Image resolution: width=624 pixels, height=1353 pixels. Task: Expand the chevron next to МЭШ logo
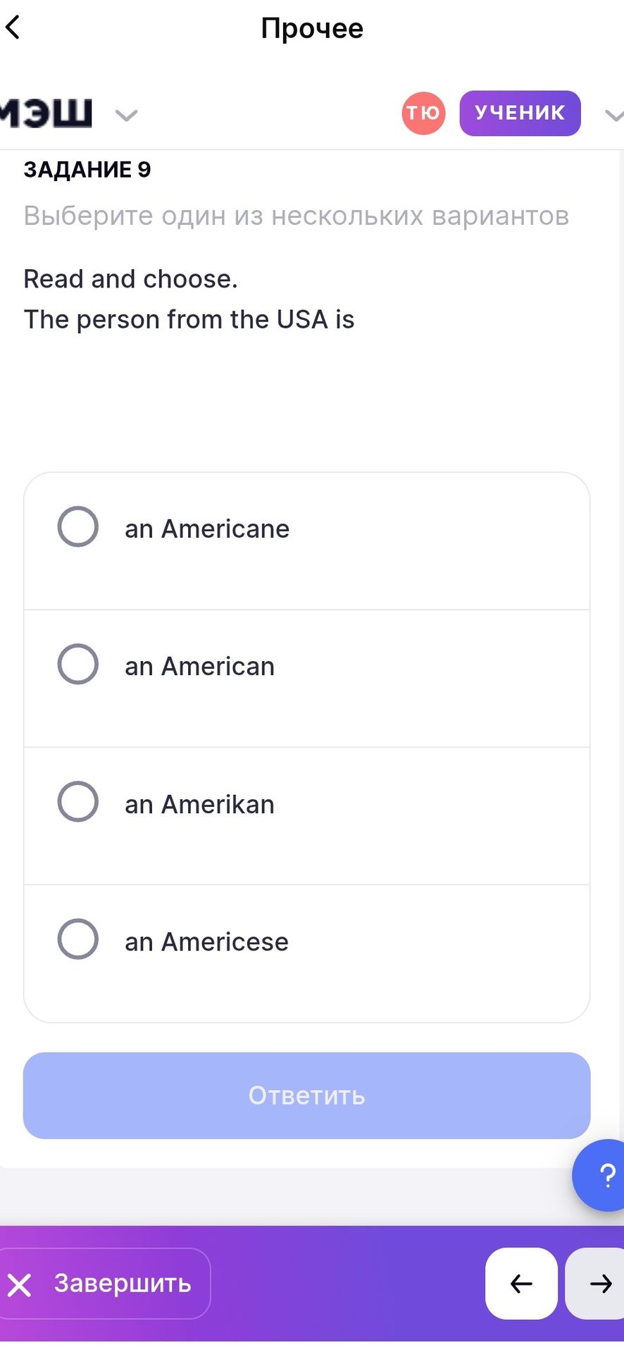tap(126, 115)
